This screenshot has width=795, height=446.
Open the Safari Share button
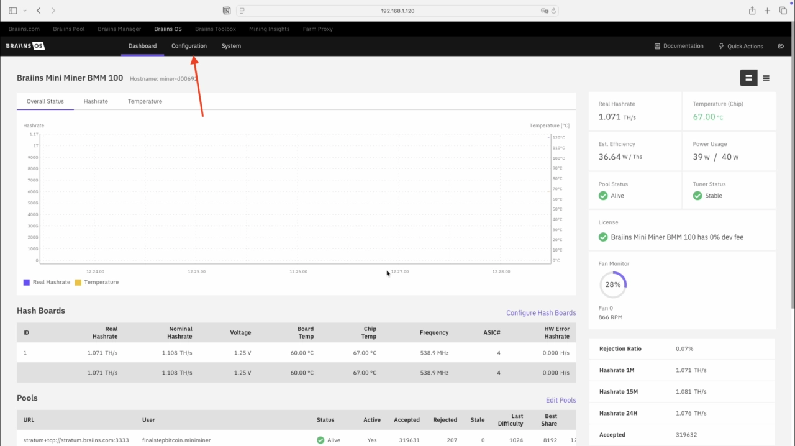point(752,11)
